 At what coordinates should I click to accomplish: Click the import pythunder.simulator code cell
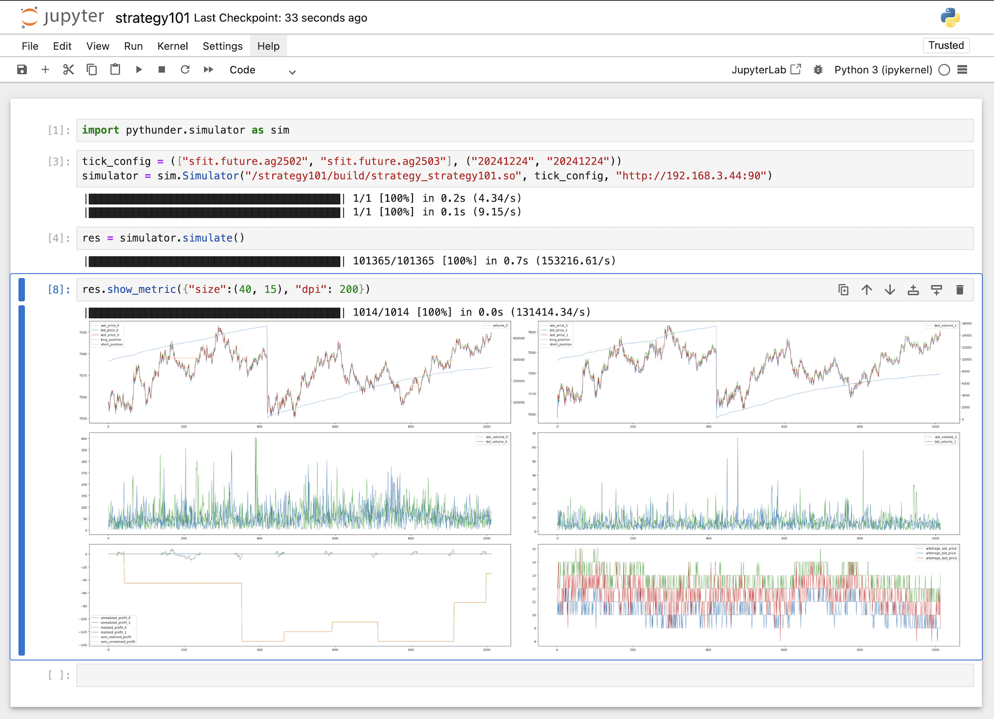[525, 130]
